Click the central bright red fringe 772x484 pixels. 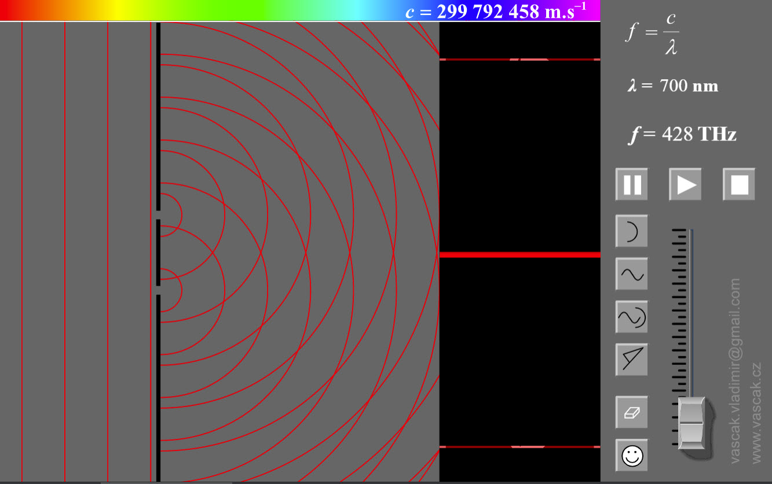point(519,254)
